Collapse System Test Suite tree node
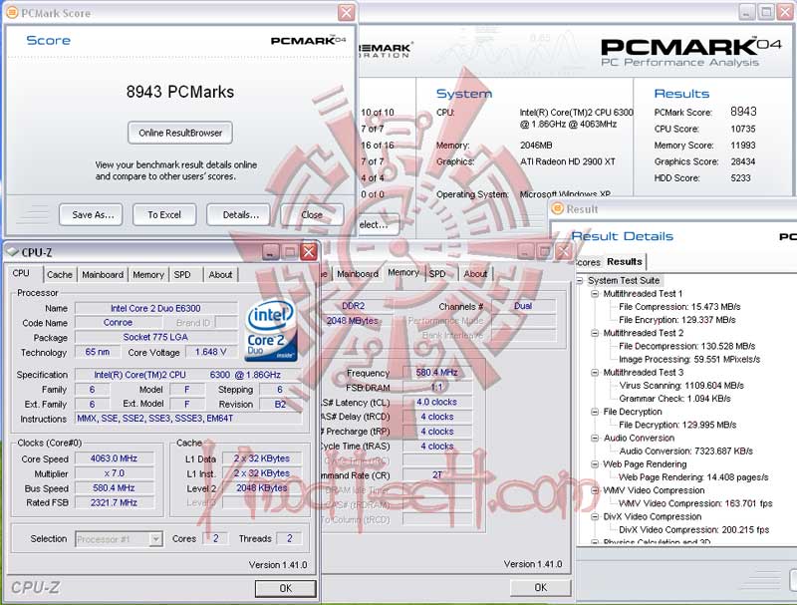 click(580, 281)
